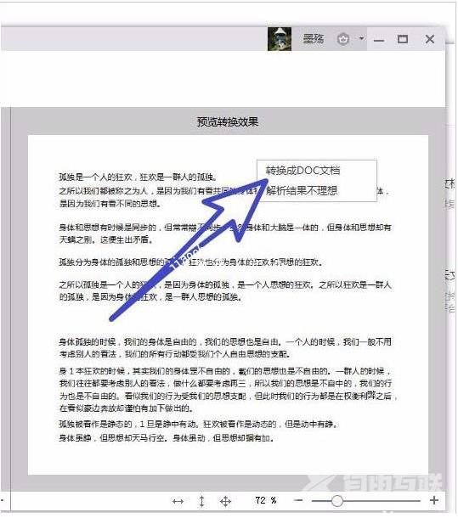The width and height of the screenshot is (458, 518).
Task: Click fit-to-height vertical arrows icon
Action: [x=201, y=501]
